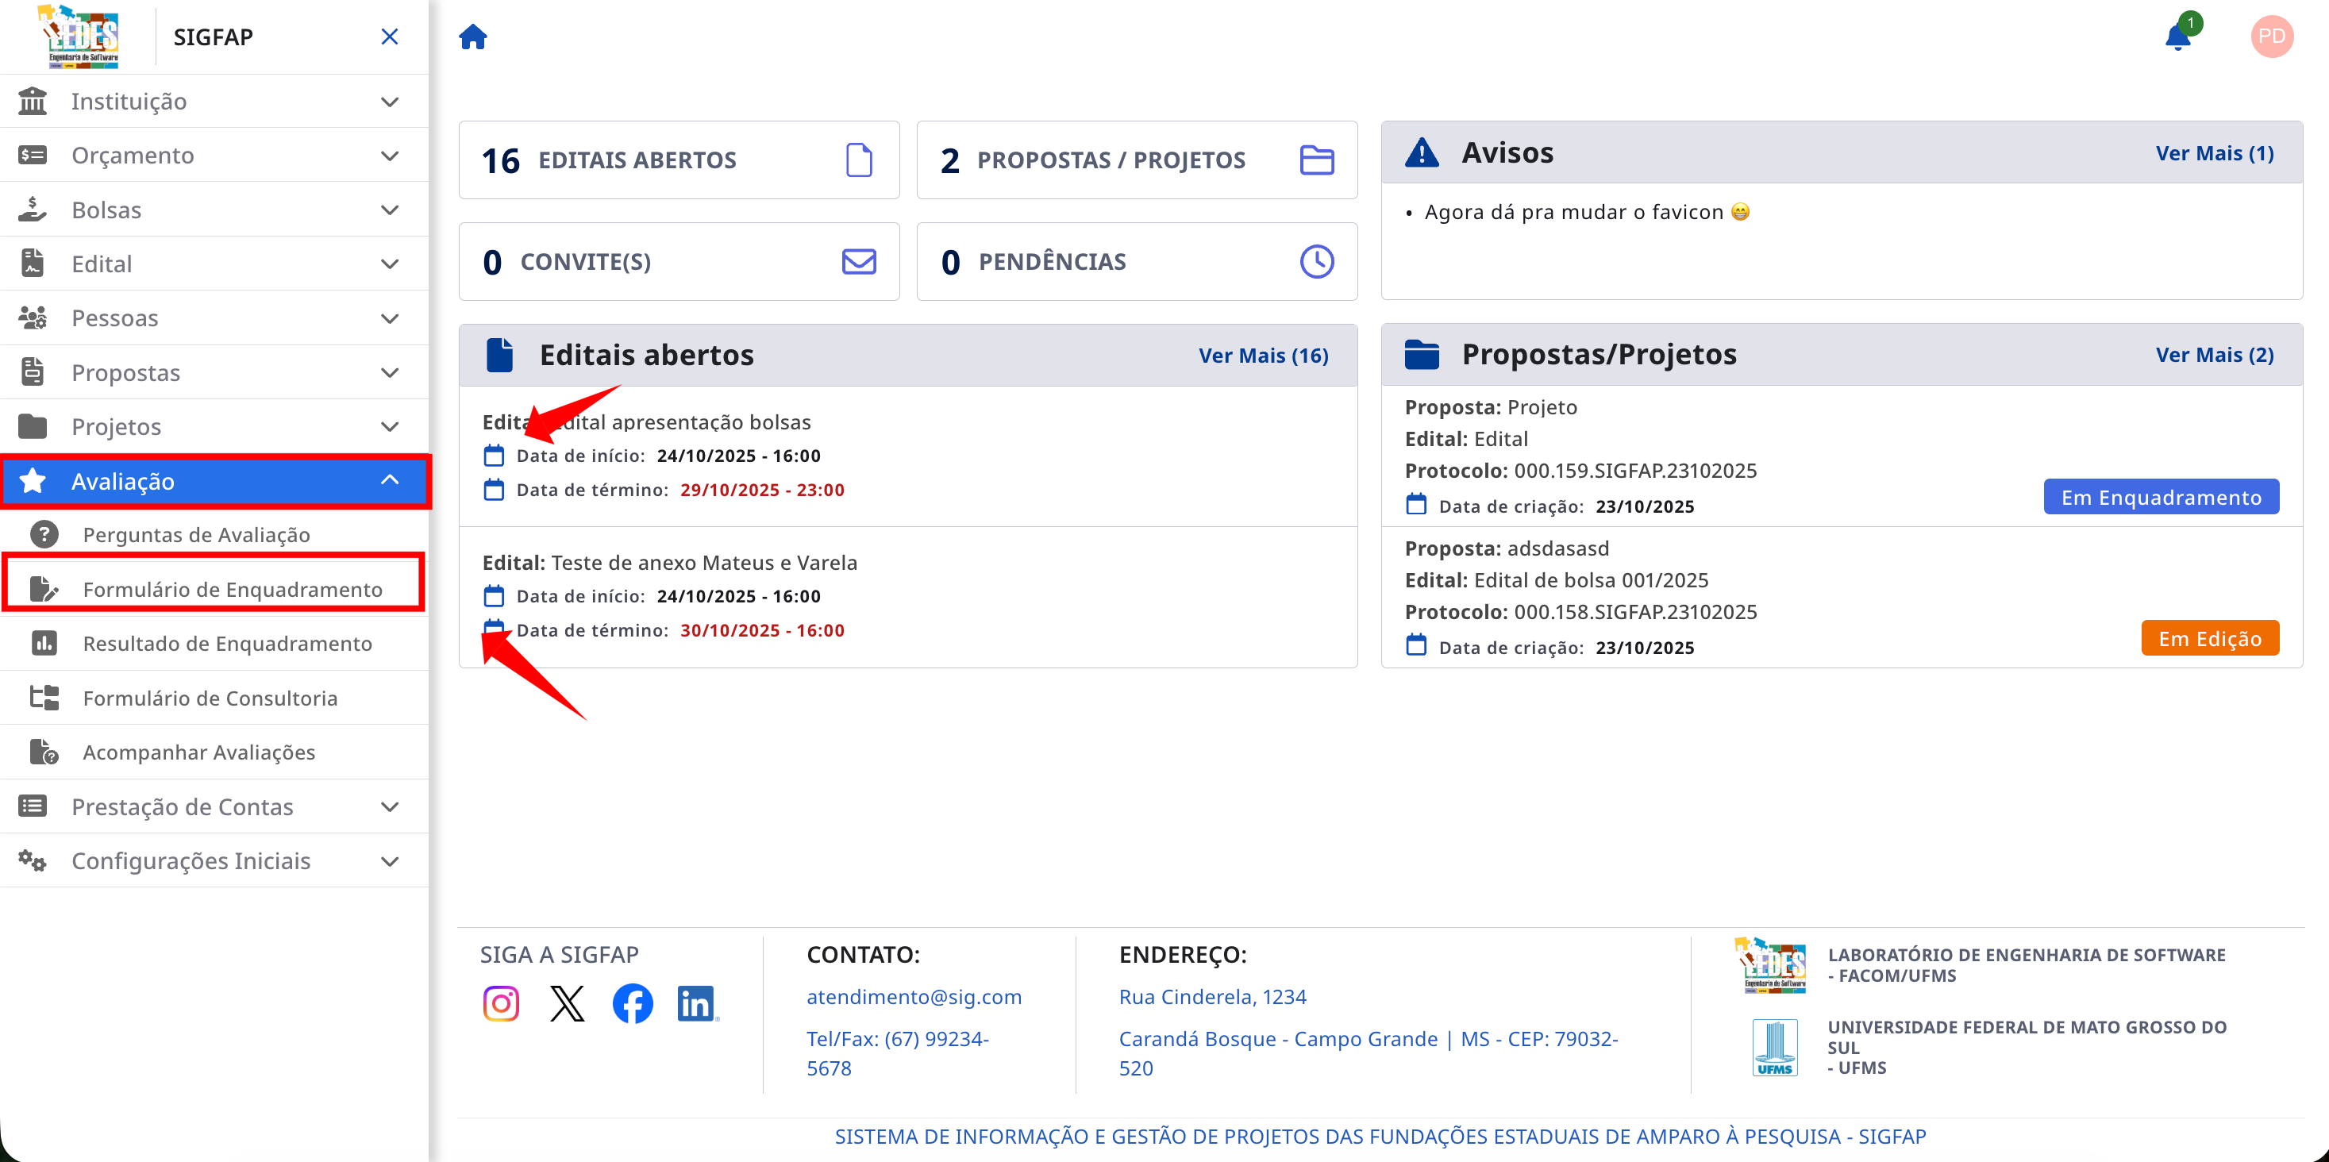Select Acompanhar Avaliações in the sidebar
The width and height of the screenshot is (2329, 1162).
click(199, 752)
